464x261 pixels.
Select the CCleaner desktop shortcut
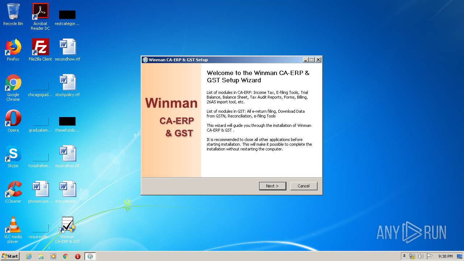pyautogui.click(x=13, y=192)
